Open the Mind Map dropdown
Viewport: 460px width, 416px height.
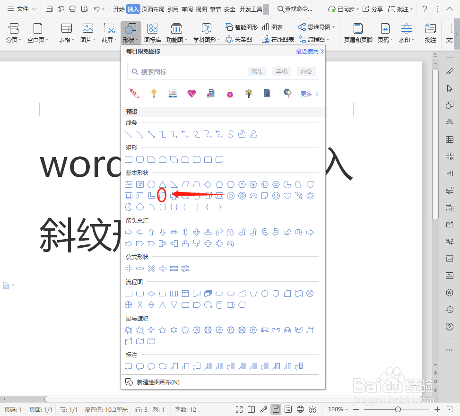coord(317,27)
